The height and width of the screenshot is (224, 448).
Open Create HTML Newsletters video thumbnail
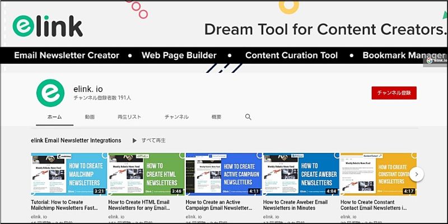(146, 174)
